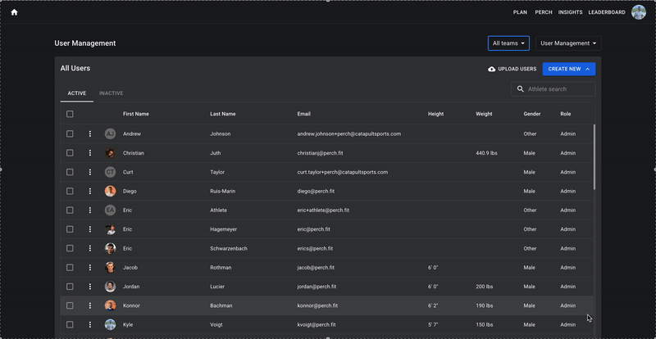The image size is (656, 339).
Task: Open the three-dot menu for Jacob Rothman
Action: [x=90, y=268]
